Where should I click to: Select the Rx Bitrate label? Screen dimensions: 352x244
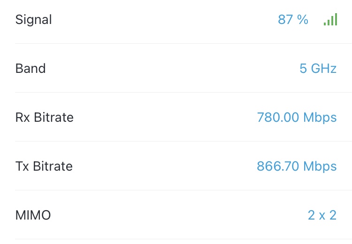(x=45, y=118)
